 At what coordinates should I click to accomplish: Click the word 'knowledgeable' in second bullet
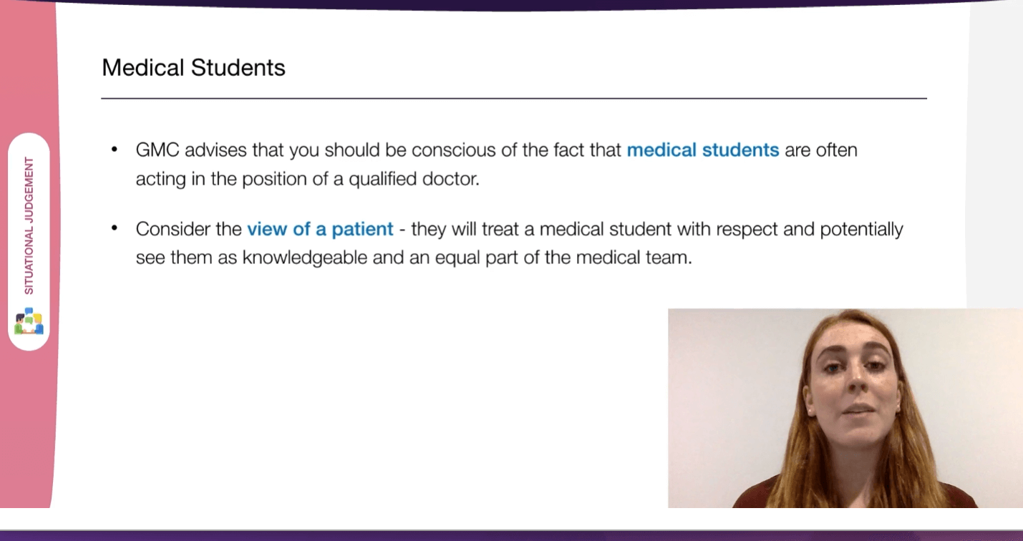(x=306, y=258)
